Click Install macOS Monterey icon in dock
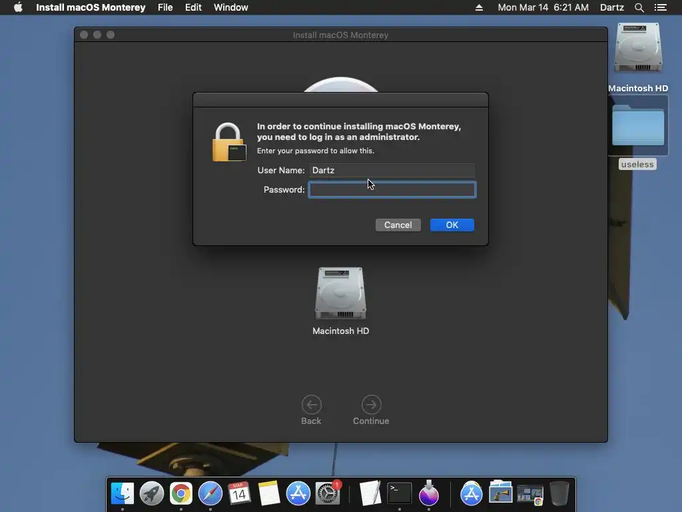This screenshot has height=512, width=682. point(428,493)
